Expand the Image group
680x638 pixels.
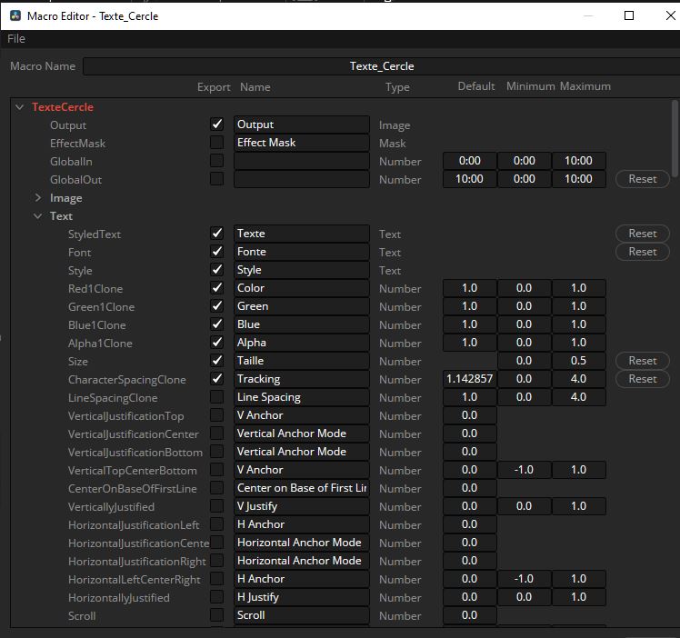38,198
